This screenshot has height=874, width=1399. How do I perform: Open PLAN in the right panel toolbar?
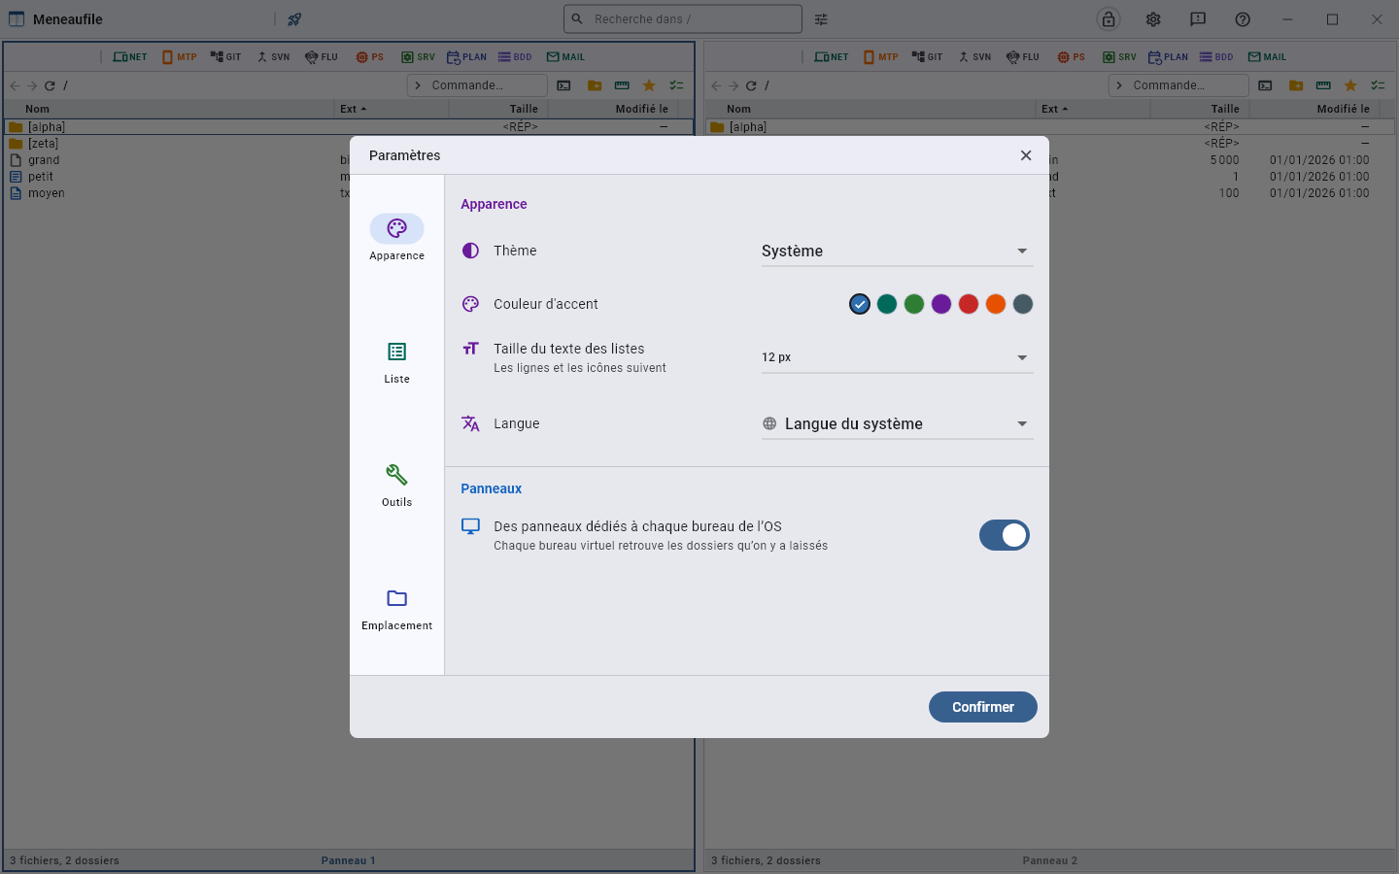(1168, 57)
